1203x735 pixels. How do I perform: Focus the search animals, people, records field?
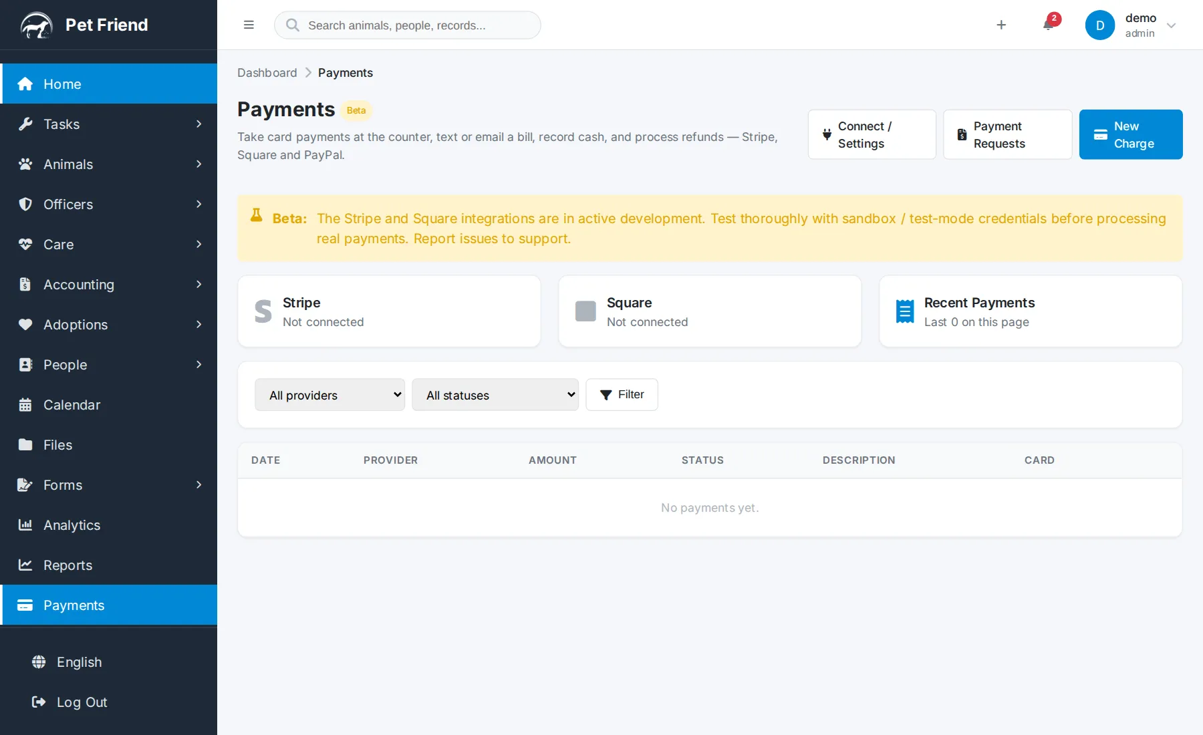(408, 25)
